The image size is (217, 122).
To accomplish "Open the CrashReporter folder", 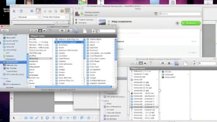I will pos(96,56).
